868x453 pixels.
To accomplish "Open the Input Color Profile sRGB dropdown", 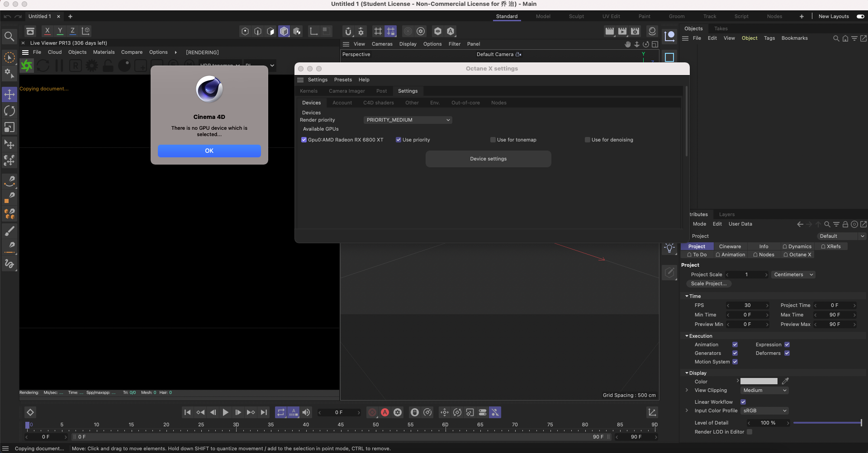I will 764,411.
